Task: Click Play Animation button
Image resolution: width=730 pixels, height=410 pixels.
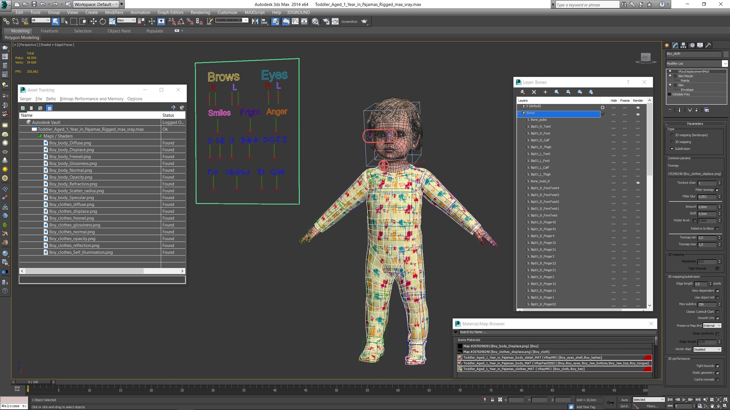Action: pos(684,400)
